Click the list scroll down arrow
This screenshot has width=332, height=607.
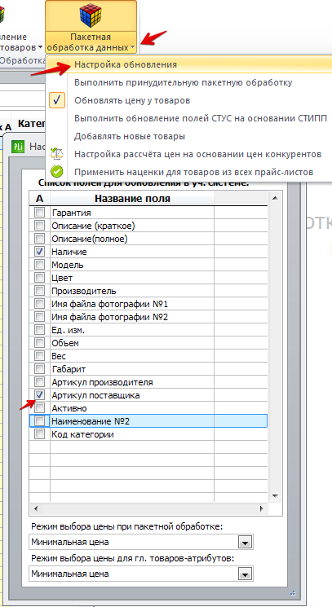[x=275, y=495]
